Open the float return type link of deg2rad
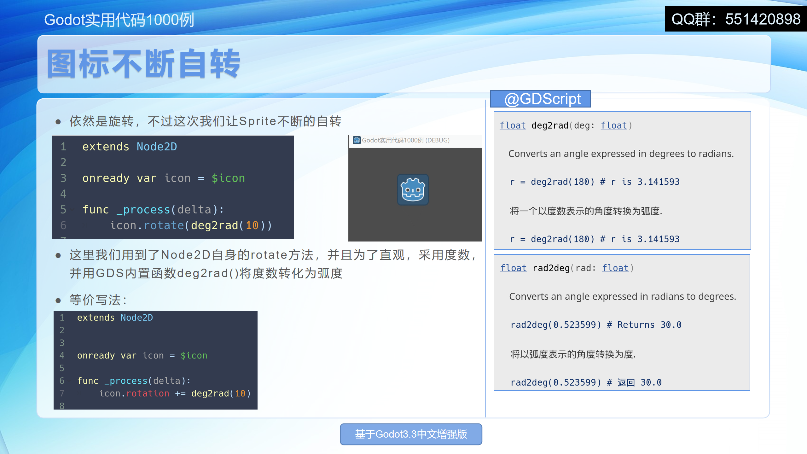This screenshot has height=454, width=807. coord(513,125)
